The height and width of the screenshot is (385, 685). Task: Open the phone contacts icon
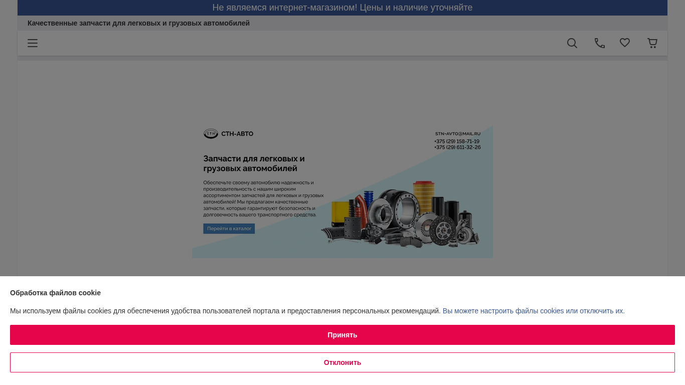600,43
